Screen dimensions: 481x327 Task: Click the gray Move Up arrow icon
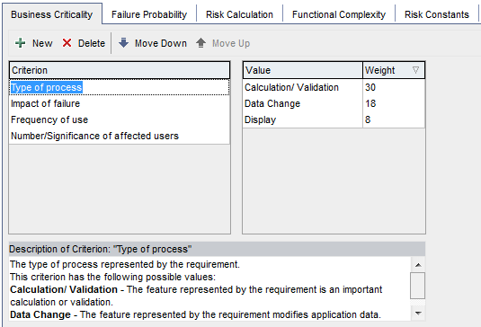[x=200, y=43]
